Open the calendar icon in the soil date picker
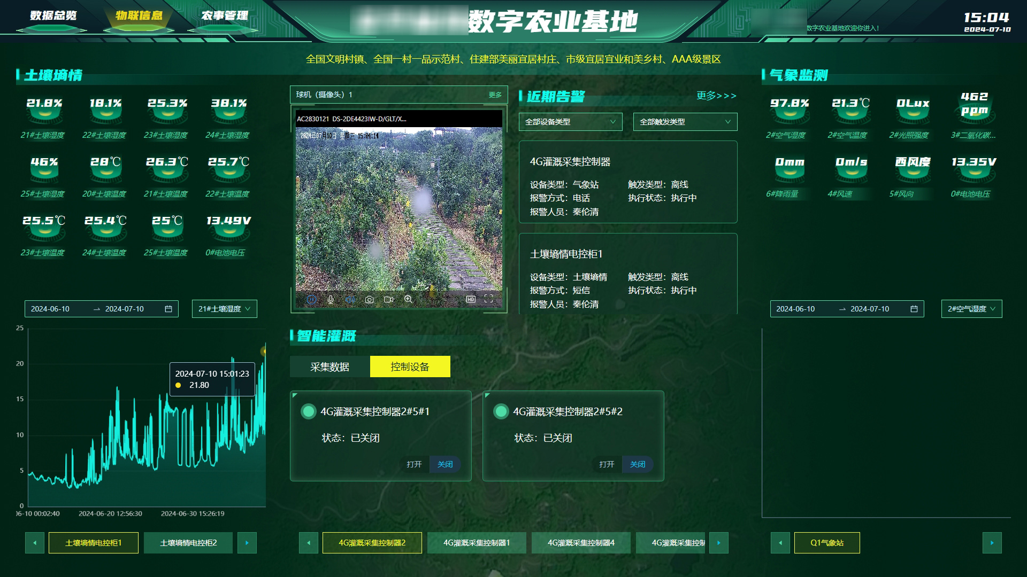The image size is (1027, 577). [x=167, y=308]
